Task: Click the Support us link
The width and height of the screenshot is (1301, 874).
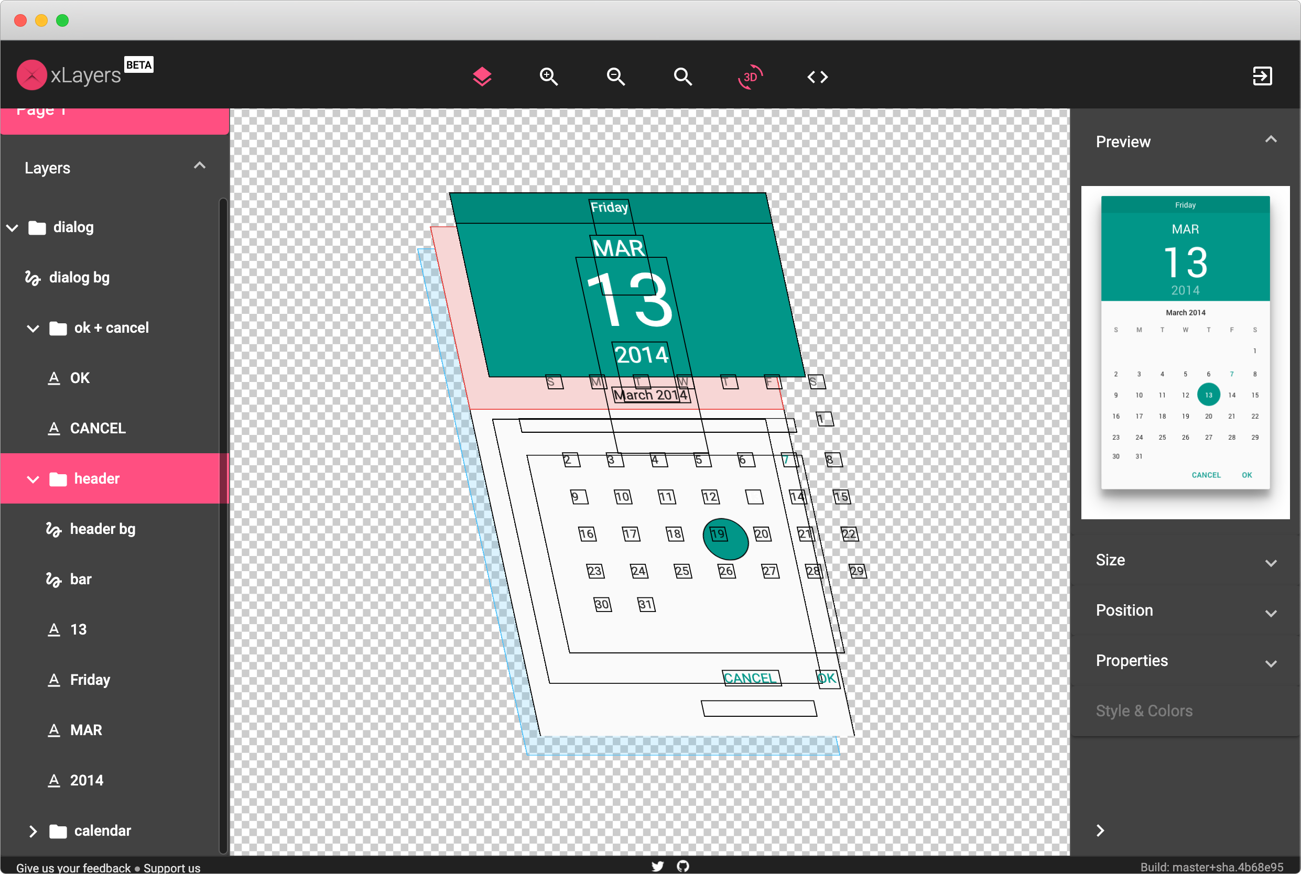Action: click(172, 867)
